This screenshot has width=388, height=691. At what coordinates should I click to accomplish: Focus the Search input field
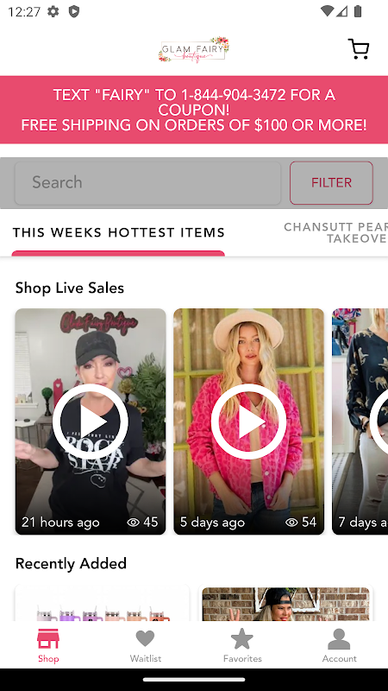147,182
